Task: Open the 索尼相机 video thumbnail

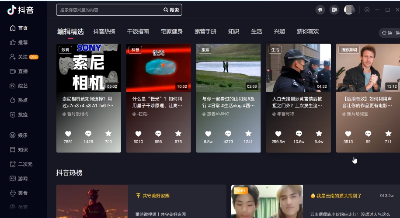Action: (x=89, y=68)
